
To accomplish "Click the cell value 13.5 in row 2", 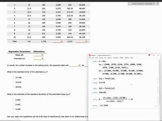I will click(x=29, y=8).
